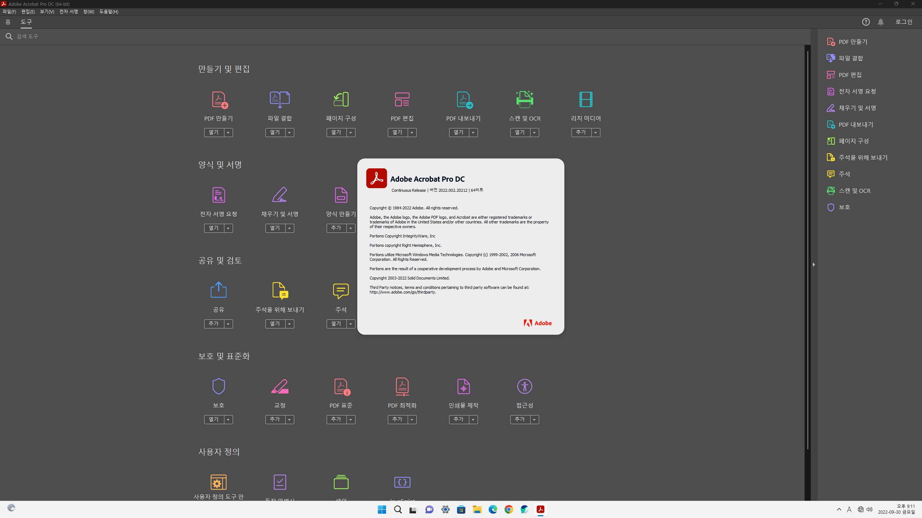Click the 보호 shield tool icon
This screenshot has width=922, height=518.
click(x=219, y=386)
